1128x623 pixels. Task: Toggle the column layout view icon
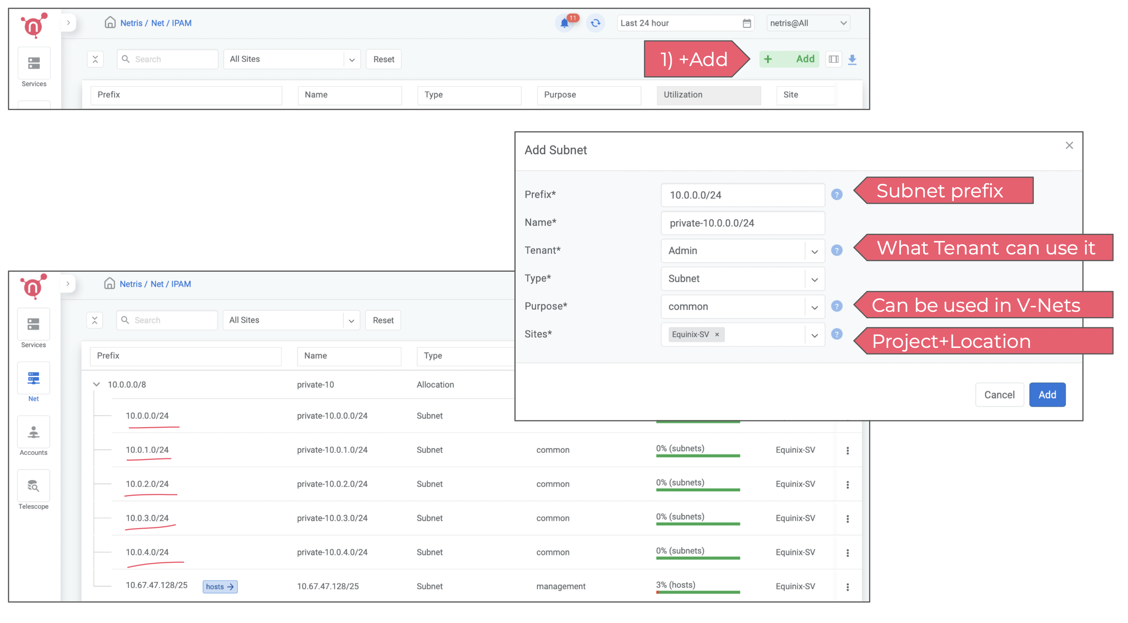(834, 59)
